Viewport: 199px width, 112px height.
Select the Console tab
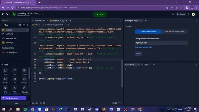[131, 65]
